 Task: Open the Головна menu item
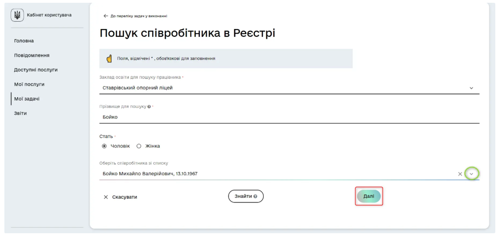[x=24, y=41]
